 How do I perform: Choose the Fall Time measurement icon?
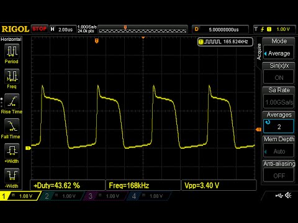pos(12,126)
